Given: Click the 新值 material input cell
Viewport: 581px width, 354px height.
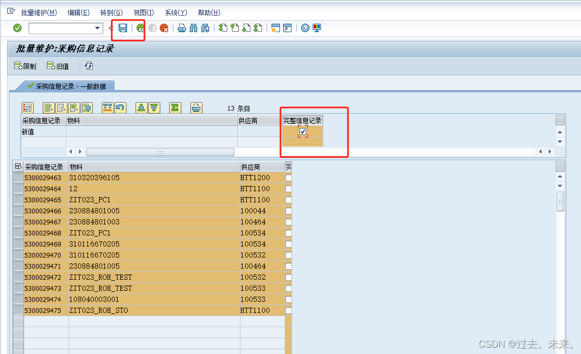Looking at the screenshot, I should click(x=152, y=132).
